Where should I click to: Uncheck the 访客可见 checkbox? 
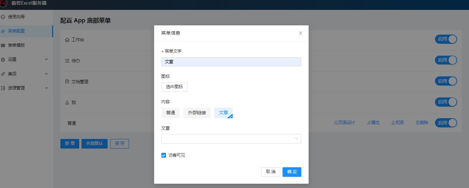(x=164, y=155)
